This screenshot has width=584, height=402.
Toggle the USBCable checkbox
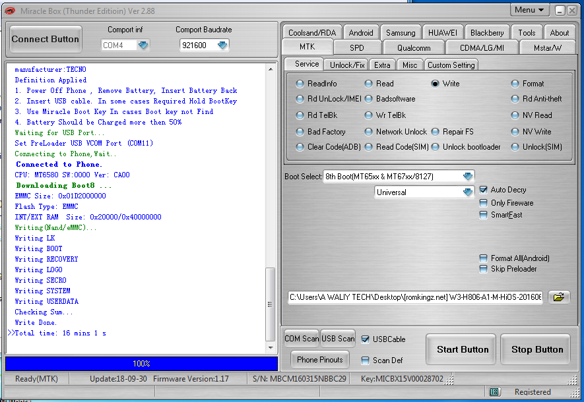point(366,339)
